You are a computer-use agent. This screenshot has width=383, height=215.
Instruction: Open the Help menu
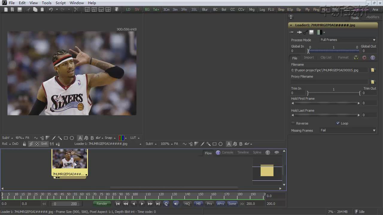coord(92,3)
